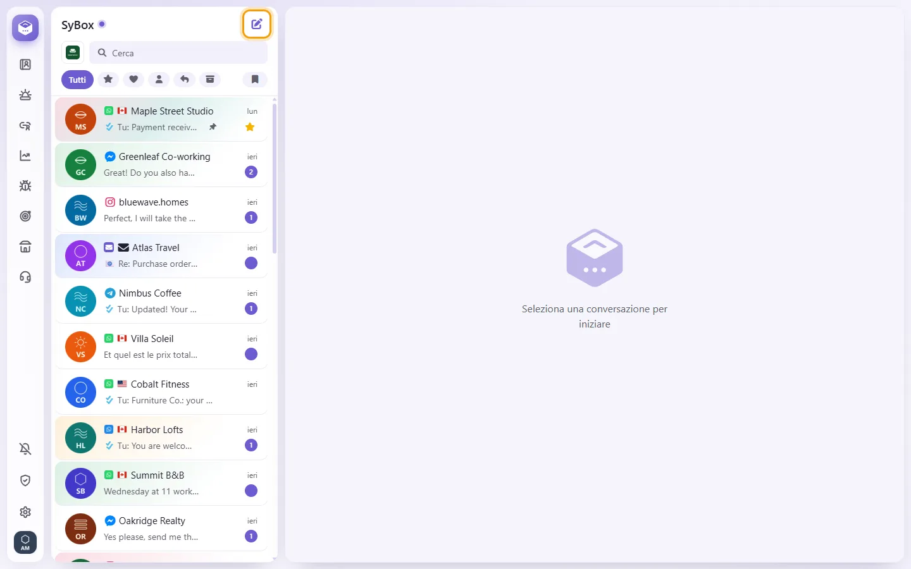911x569 pixels.
Task: Toggle the person filter chip
Action: click(x=159, y=80)
